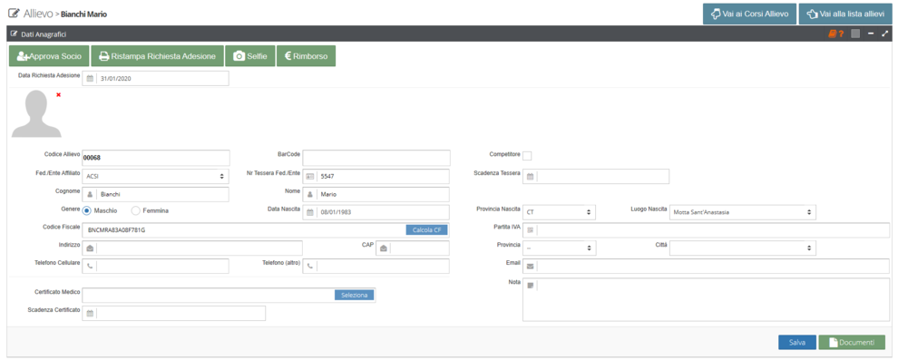This screenshot has width=898, height=360.
Task: Click the Rimborso euro button
Action: 307,56
